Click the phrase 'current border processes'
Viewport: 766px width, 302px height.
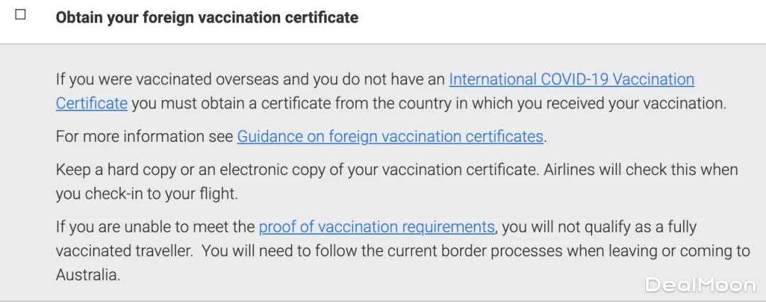(506, 251)
